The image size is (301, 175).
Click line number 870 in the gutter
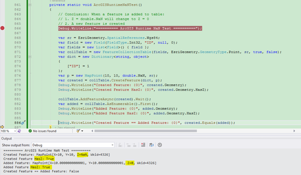[x=18, y=47]
